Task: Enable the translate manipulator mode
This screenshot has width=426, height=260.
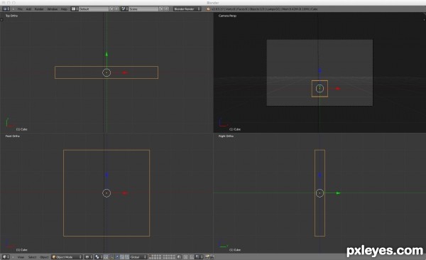Action: 117,257
